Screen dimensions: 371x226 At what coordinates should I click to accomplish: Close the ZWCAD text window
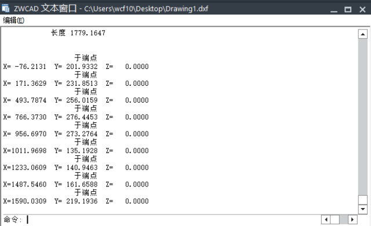pos(362,9)
